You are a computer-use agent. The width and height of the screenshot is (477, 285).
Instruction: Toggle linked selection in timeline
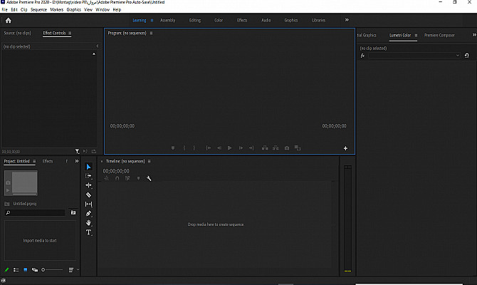pos(127,178)
